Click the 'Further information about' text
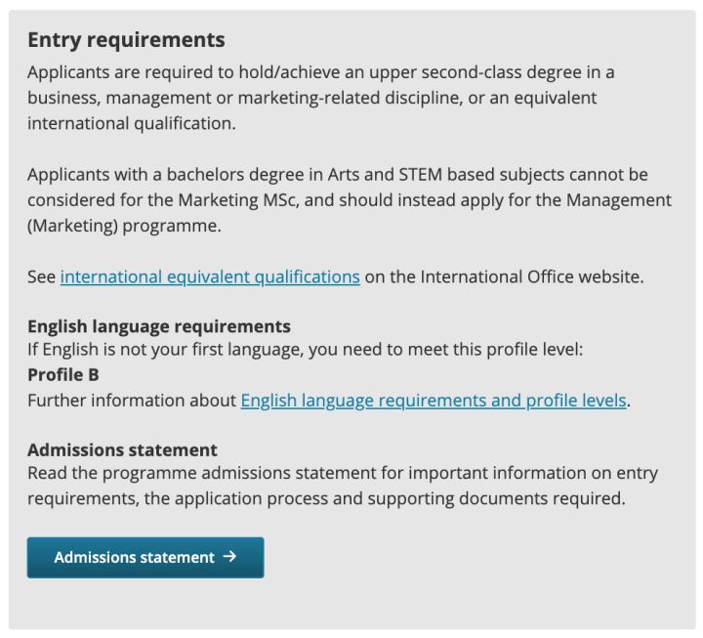703x638 pixels. 132,401
